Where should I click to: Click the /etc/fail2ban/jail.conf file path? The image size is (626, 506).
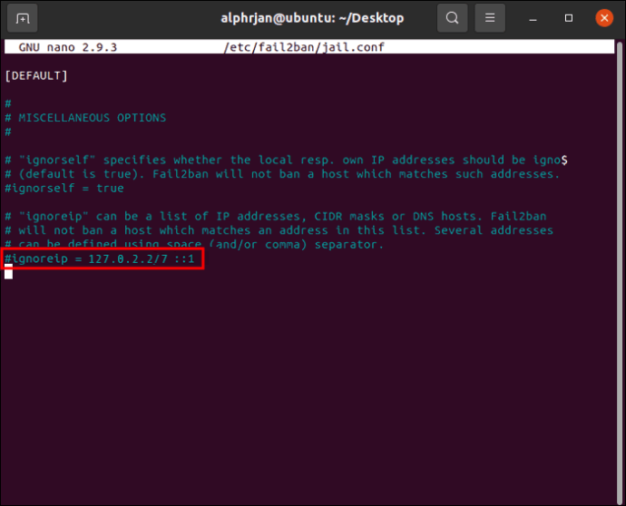point(304,47)
